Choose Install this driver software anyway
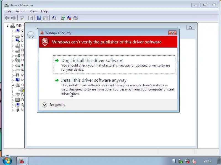The height and width of the screenshot is (165, 221). click(114, 86)
